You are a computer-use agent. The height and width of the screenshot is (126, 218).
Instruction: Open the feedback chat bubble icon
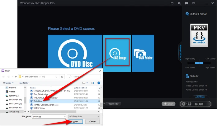pos(187,3)
